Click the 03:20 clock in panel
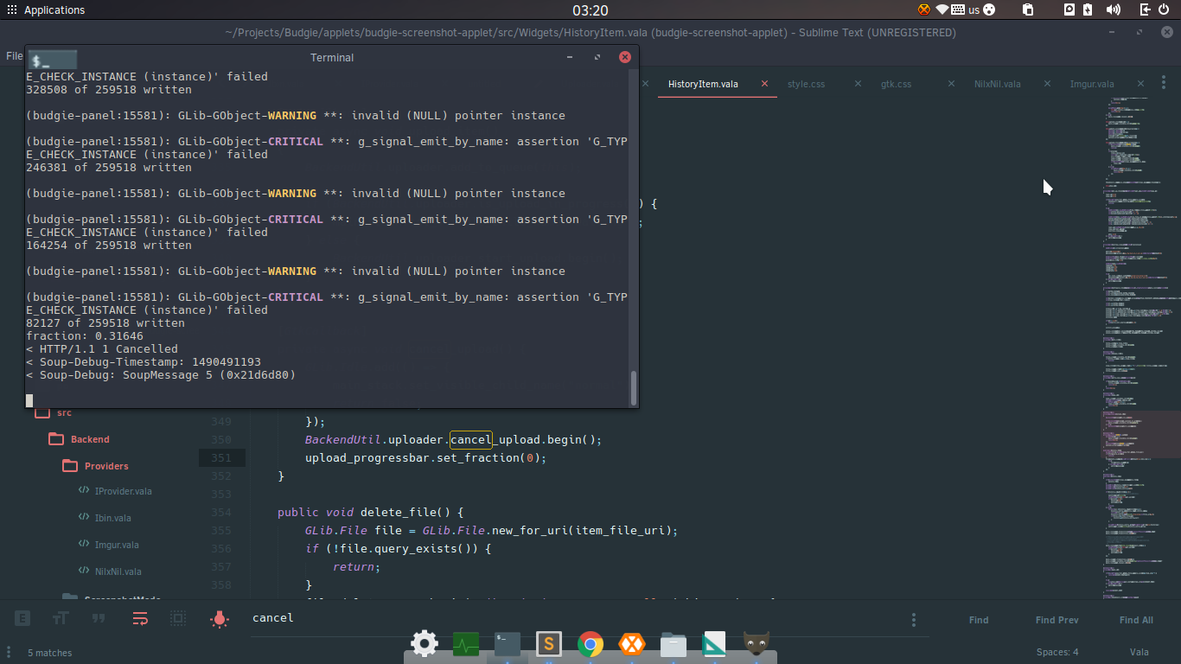Image resolution: width=1181 pixels, height=664 pixels. pyautogui.click(x=590, y=10)
